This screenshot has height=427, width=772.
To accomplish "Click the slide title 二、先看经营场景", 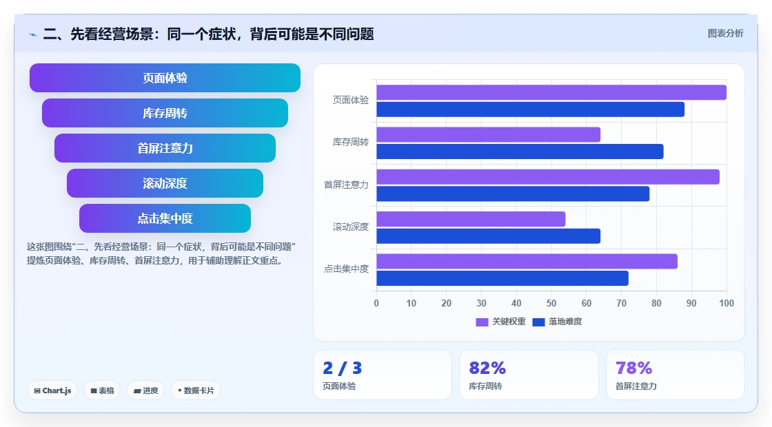I will tap(209, 34).
